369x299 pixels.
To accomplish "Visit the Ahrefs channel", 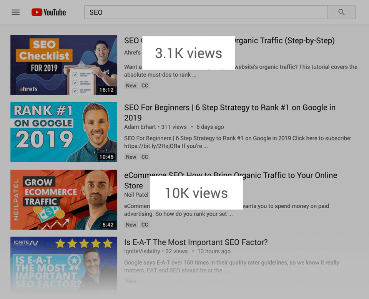I will point(132,52).
